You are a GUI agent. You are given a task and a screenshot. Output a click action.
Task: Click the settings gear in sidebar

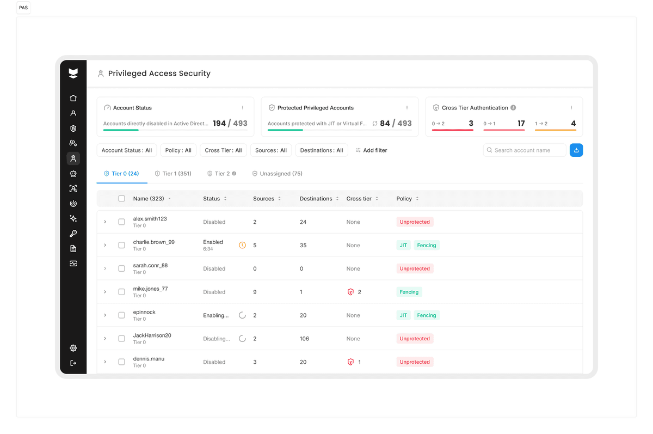(x=73, y=348)
